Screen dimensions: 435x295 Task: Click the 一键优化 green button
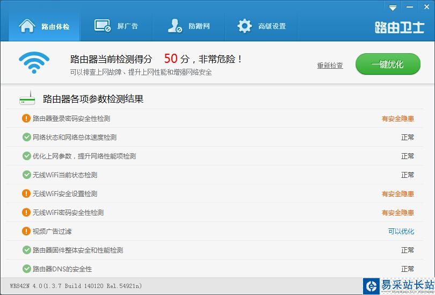[388, 64]
